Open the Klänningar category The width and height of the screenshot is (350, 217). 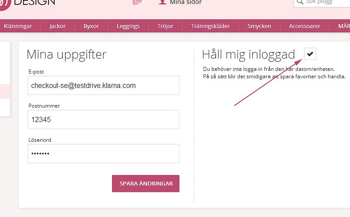(18, 26)
